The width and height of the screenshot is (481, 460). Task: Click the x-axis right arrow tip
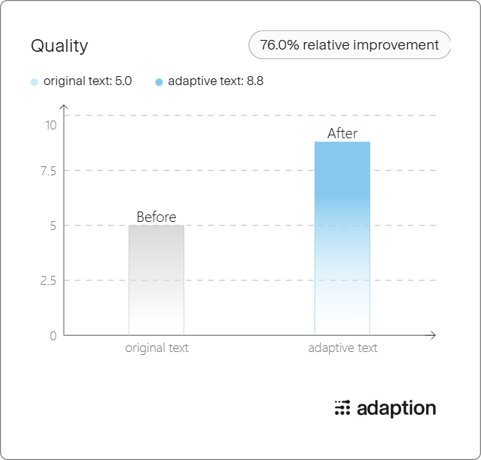(x=434, y=335)
